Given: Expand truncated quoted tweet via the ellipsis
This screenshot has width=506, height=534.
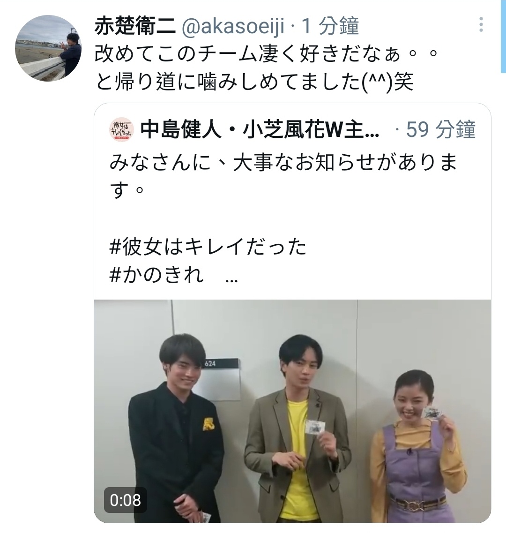Looking at the screenshot, I should tap(232, 280).
